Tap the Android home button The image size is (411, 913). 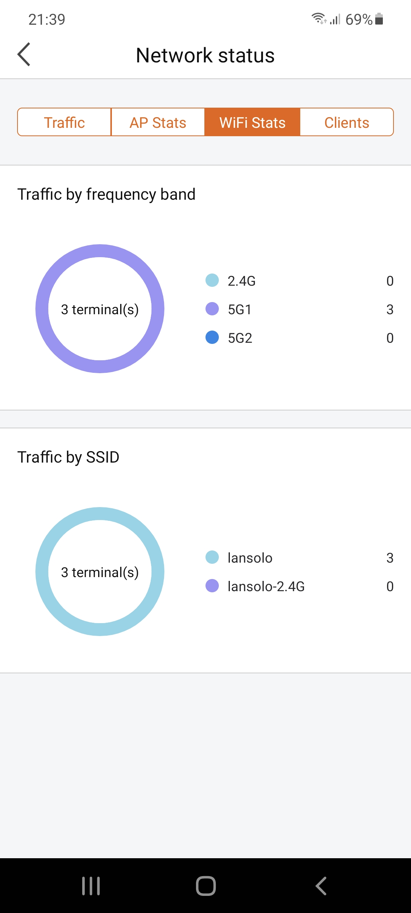pos(206,886)
